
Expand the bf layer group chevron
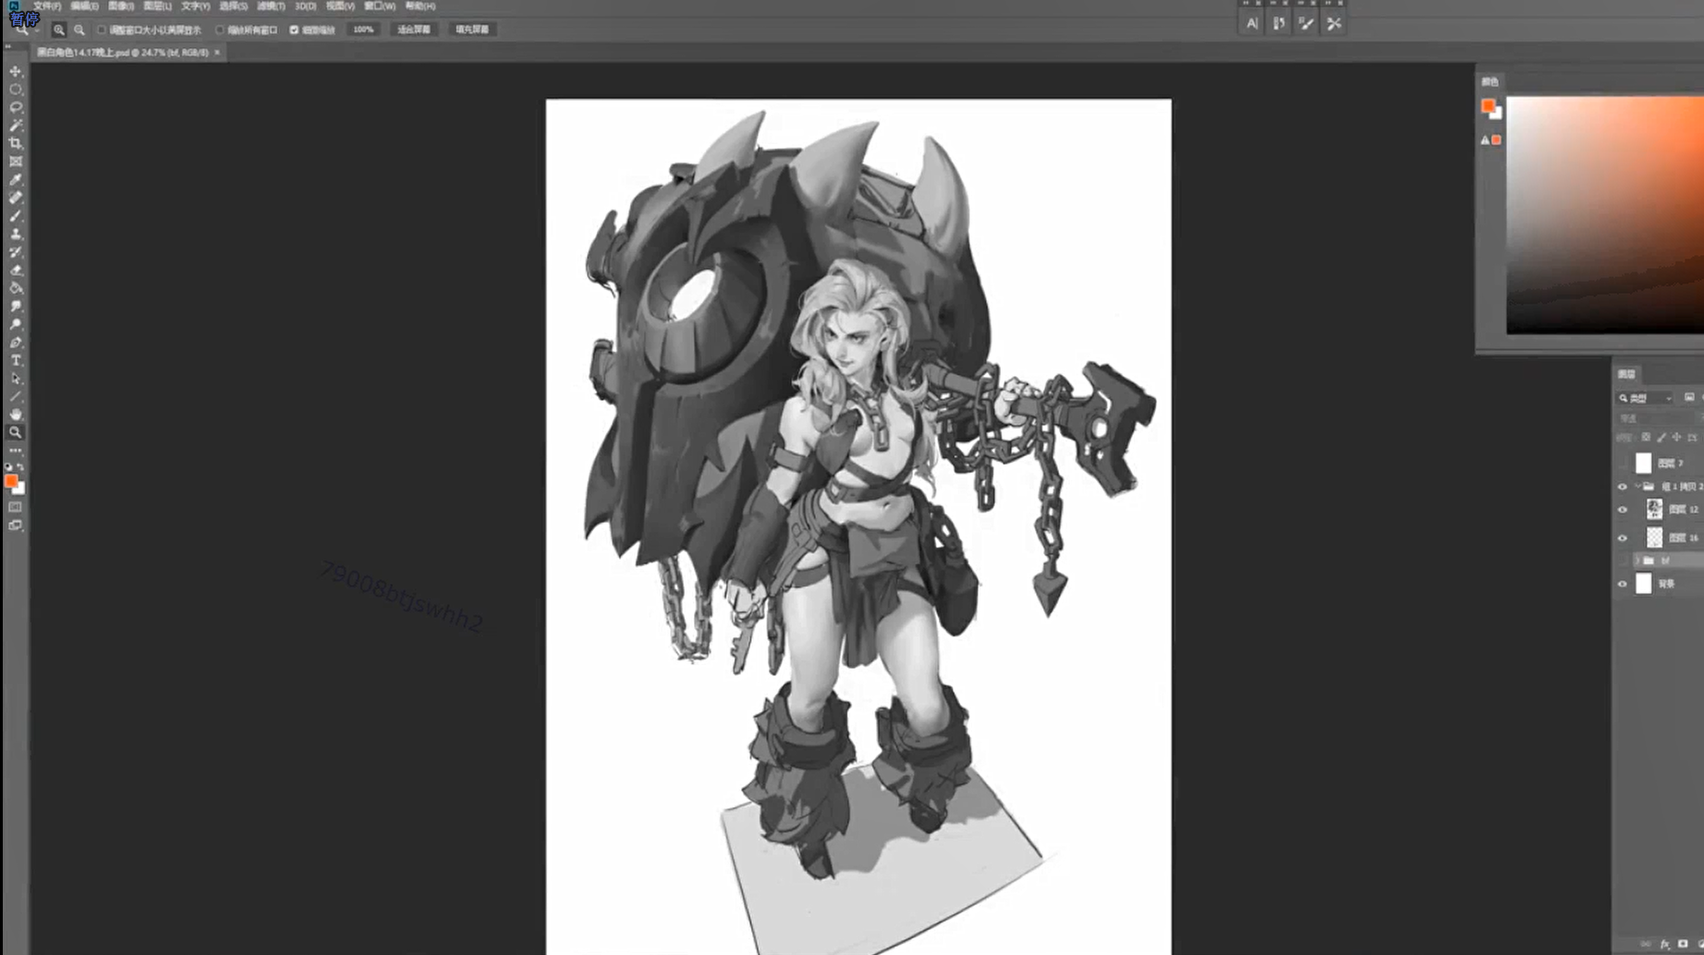[1637, 561]
